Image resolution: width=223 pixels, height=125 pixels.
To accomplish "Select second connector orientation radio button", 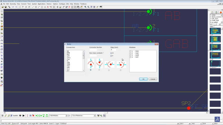I will (99, 70).
